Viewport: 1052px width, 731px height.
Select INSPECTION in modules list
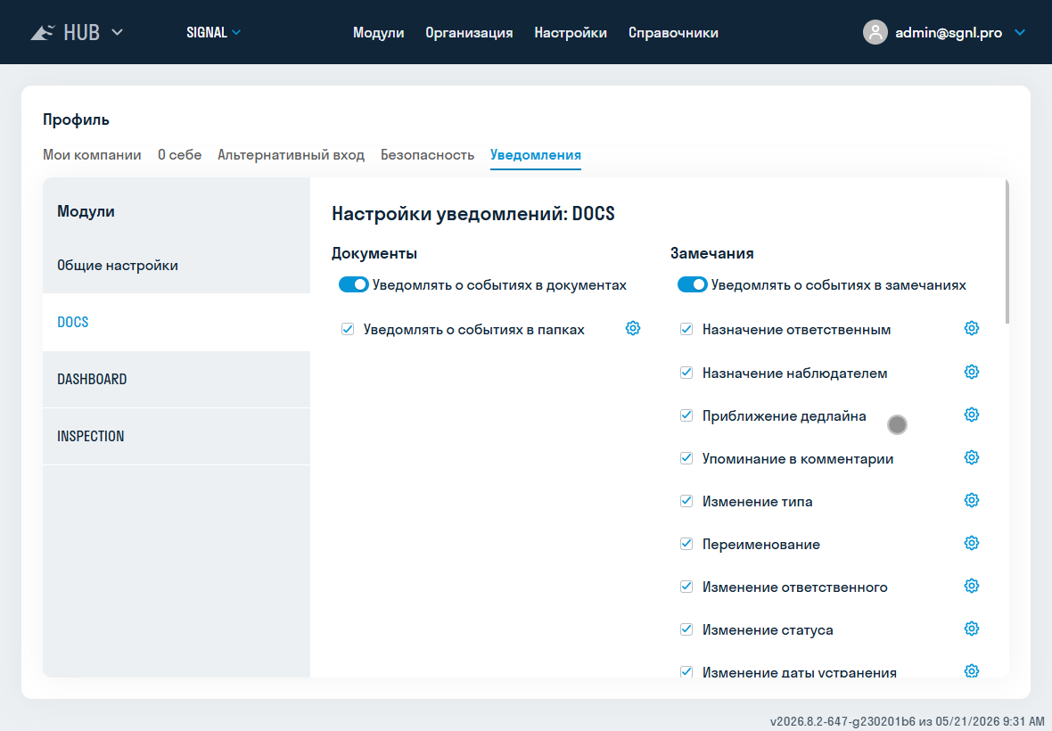[177, 436]
